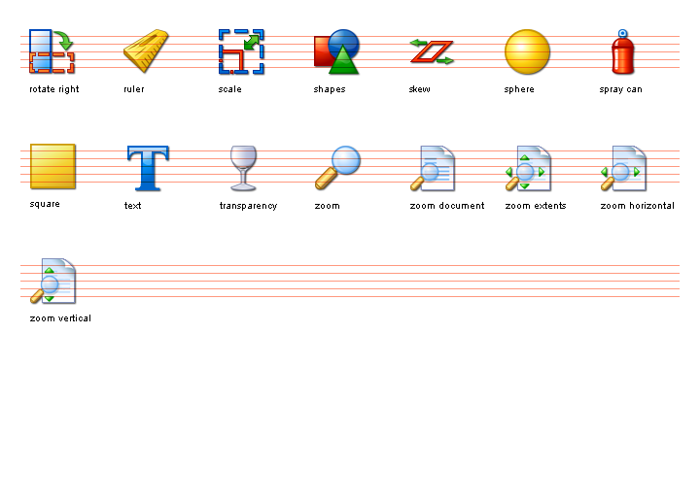Viewport: 700px width, 500px height.
Task: Select the yellow ruler icon
Action: click(146, 51)
